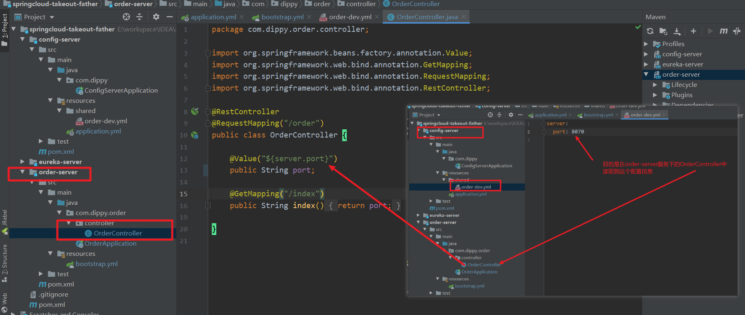Select OrderController in the Project tree

pos(118,233)
